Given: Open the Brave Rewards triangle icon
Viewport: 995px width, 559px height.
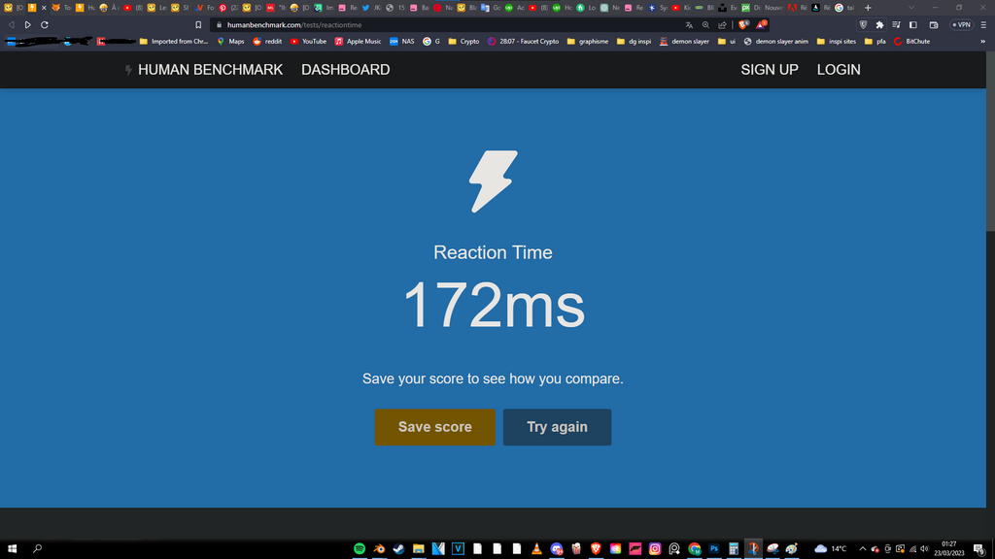Looking at the screenshot, I should click(761, 24).
